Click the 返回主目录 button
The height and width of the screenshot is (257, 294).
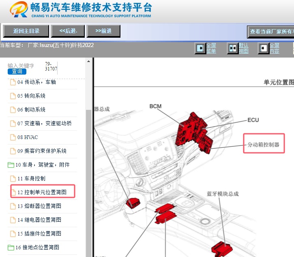click(26, 31)
